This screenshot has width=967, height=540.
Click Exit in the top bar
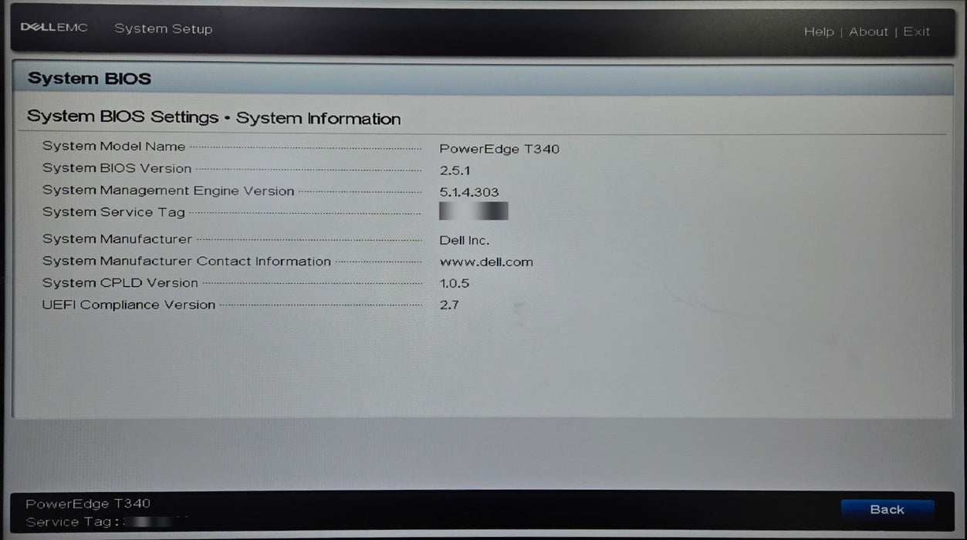tap(917, 32)
